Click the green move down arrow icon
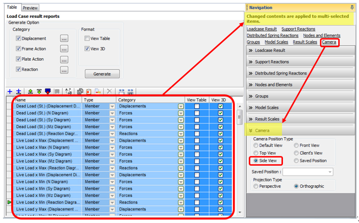359x223 pixels. [x=39, y=92]
